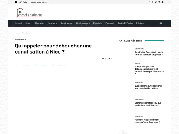
Task: Open the Plomberie menu item
Action: click(x=110, y=23)
